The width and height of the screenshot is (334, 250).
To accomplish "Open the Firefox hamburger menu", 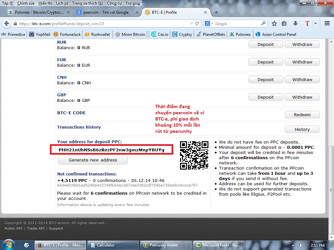I will tap(327, 23).
